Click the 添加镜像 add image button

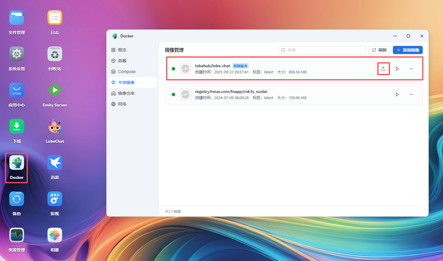[408, 50]
